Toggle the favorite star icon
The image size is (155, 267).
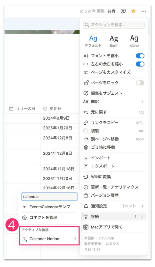pyautogui.click(x=133, y=11)
